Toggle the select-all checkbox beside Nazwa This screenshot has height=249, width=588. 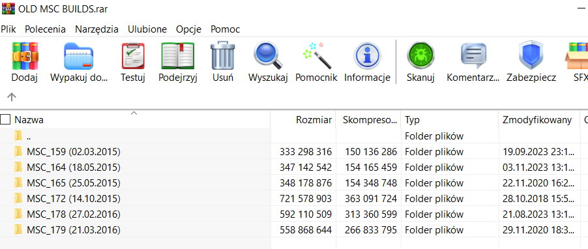click(5, 120)
